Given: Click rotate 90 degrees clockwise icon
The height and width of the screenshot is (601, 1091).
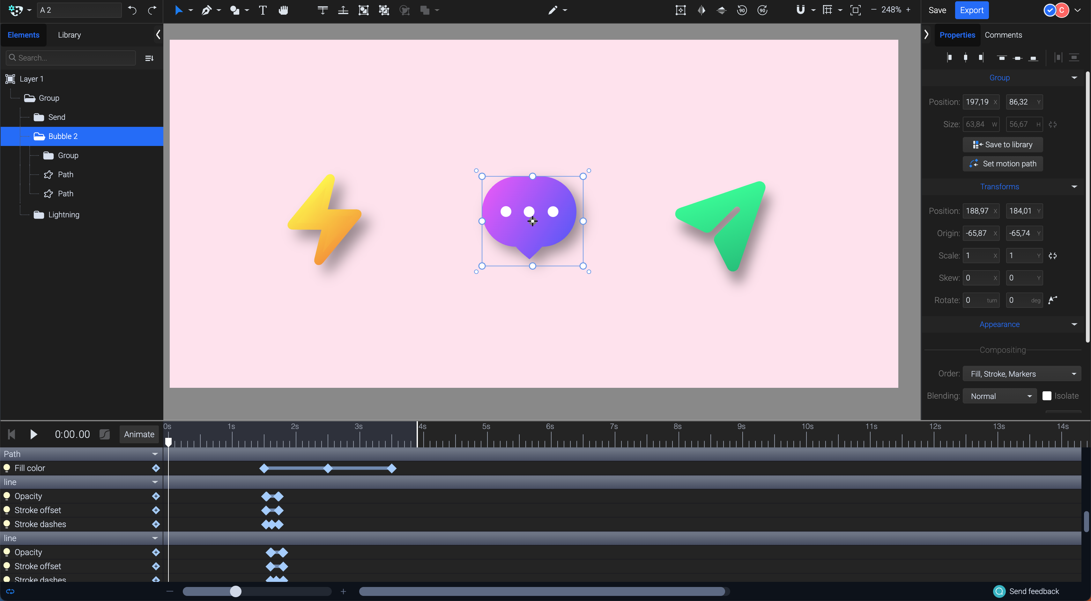Looking at the screenshot, I should pyautogui.click(x=762, y=10).
